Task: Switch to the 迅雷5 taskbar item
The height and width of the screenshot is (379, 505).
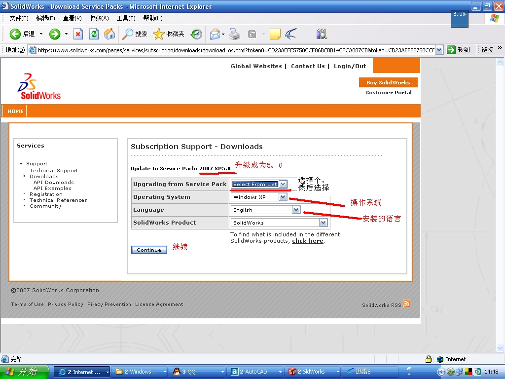Action: (370, 372)
